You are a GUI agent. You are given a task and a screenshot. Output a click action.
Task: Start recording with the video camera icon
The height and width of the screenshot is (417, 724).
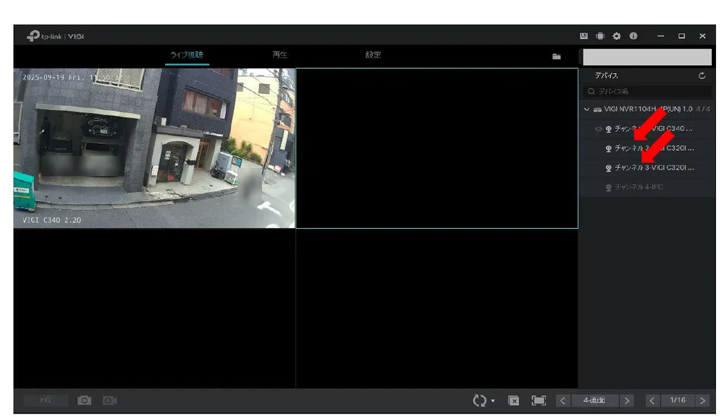point(110,400)
